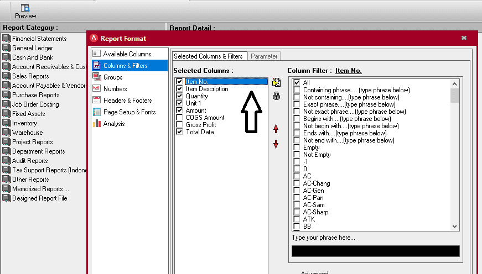
Task: Open the Groups section icon
Action: (97, 77)
